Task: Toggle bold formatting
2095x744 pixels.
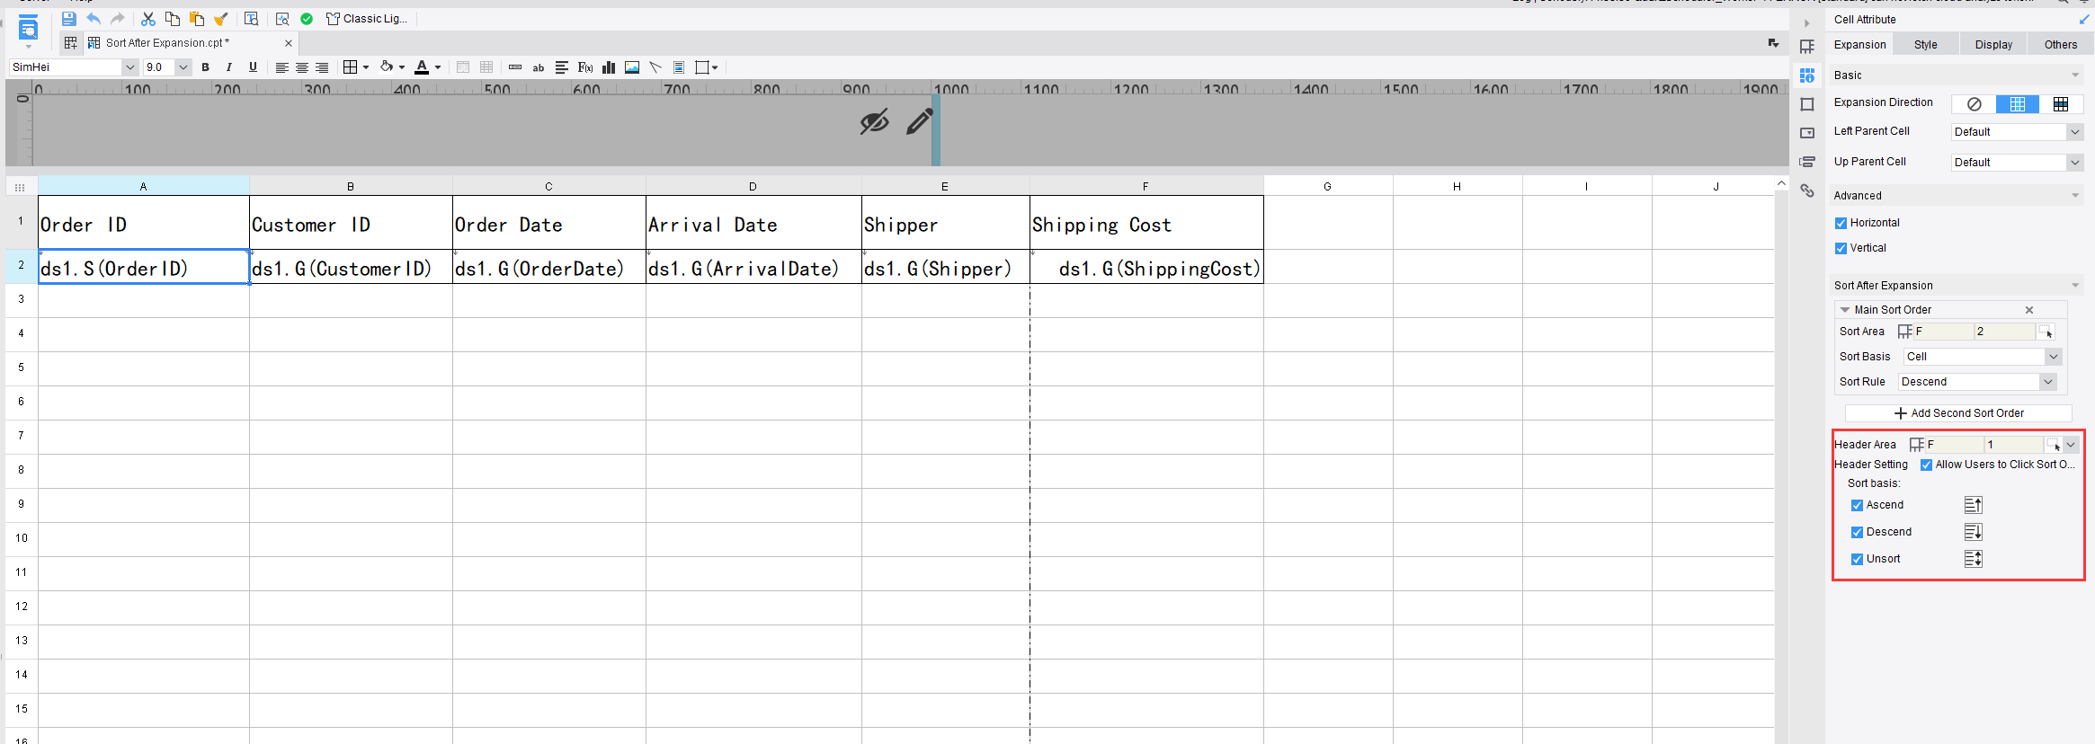Action: pos(206,67)
